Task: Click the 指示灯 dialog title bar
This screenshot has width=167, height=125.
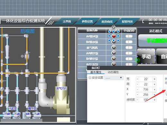Action: coord(127,68)
